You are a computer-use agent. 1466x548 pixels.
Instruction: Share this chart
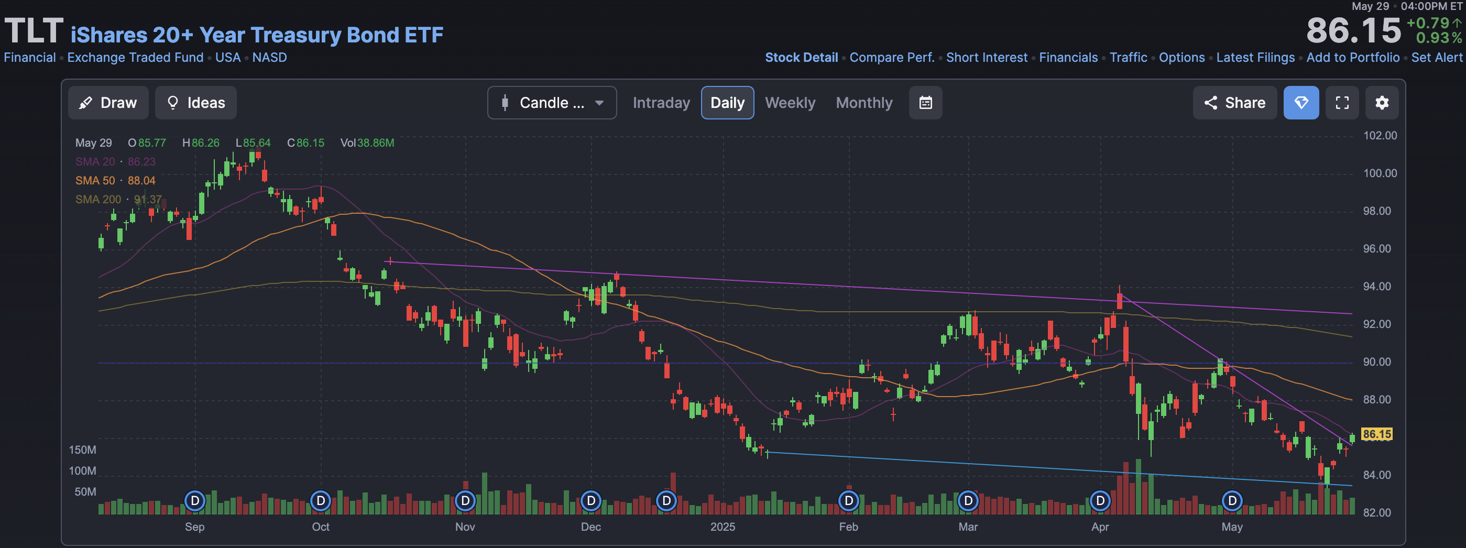click(1234, 103)
